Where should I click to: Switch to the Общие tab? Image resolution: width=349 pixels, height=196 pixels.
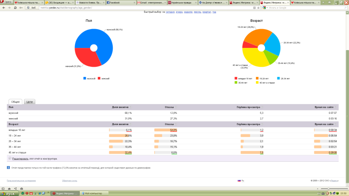click(x=15, y=102)
